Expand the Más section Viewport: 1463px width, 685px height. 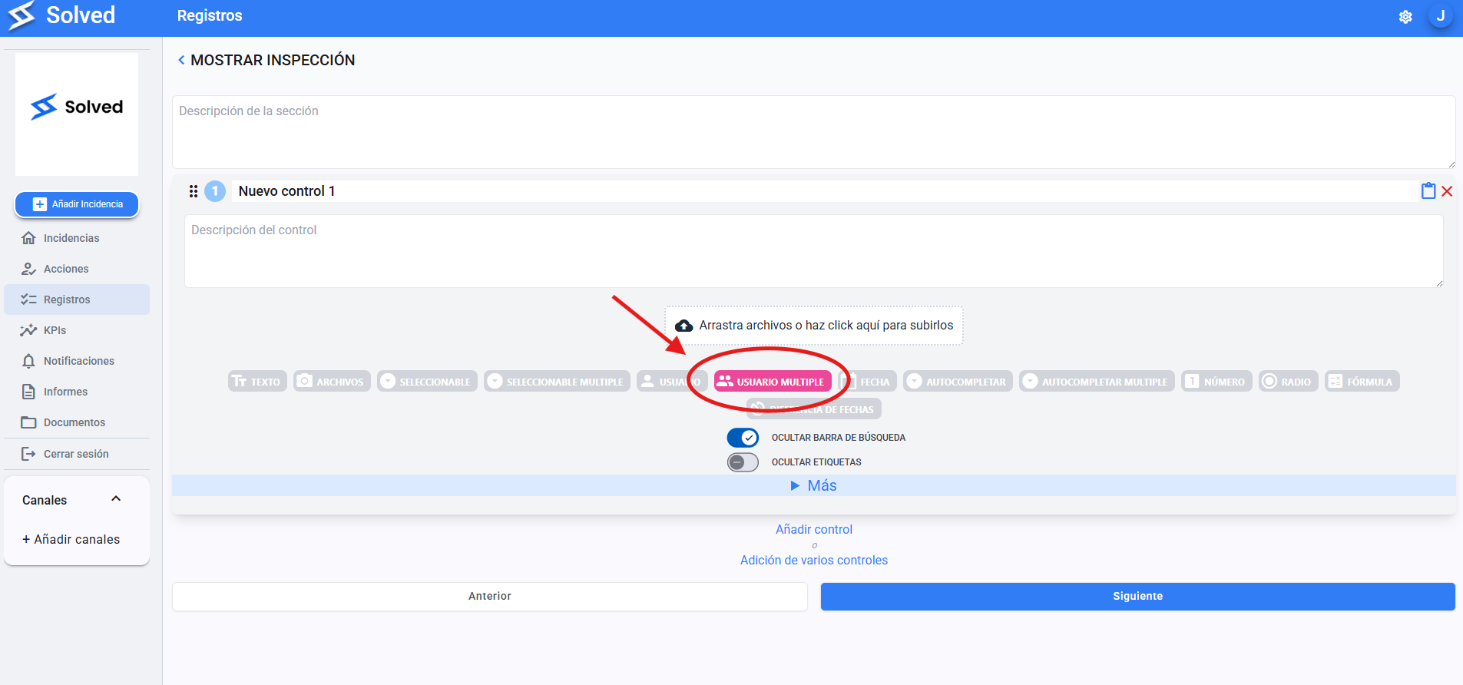click(814, 485)
